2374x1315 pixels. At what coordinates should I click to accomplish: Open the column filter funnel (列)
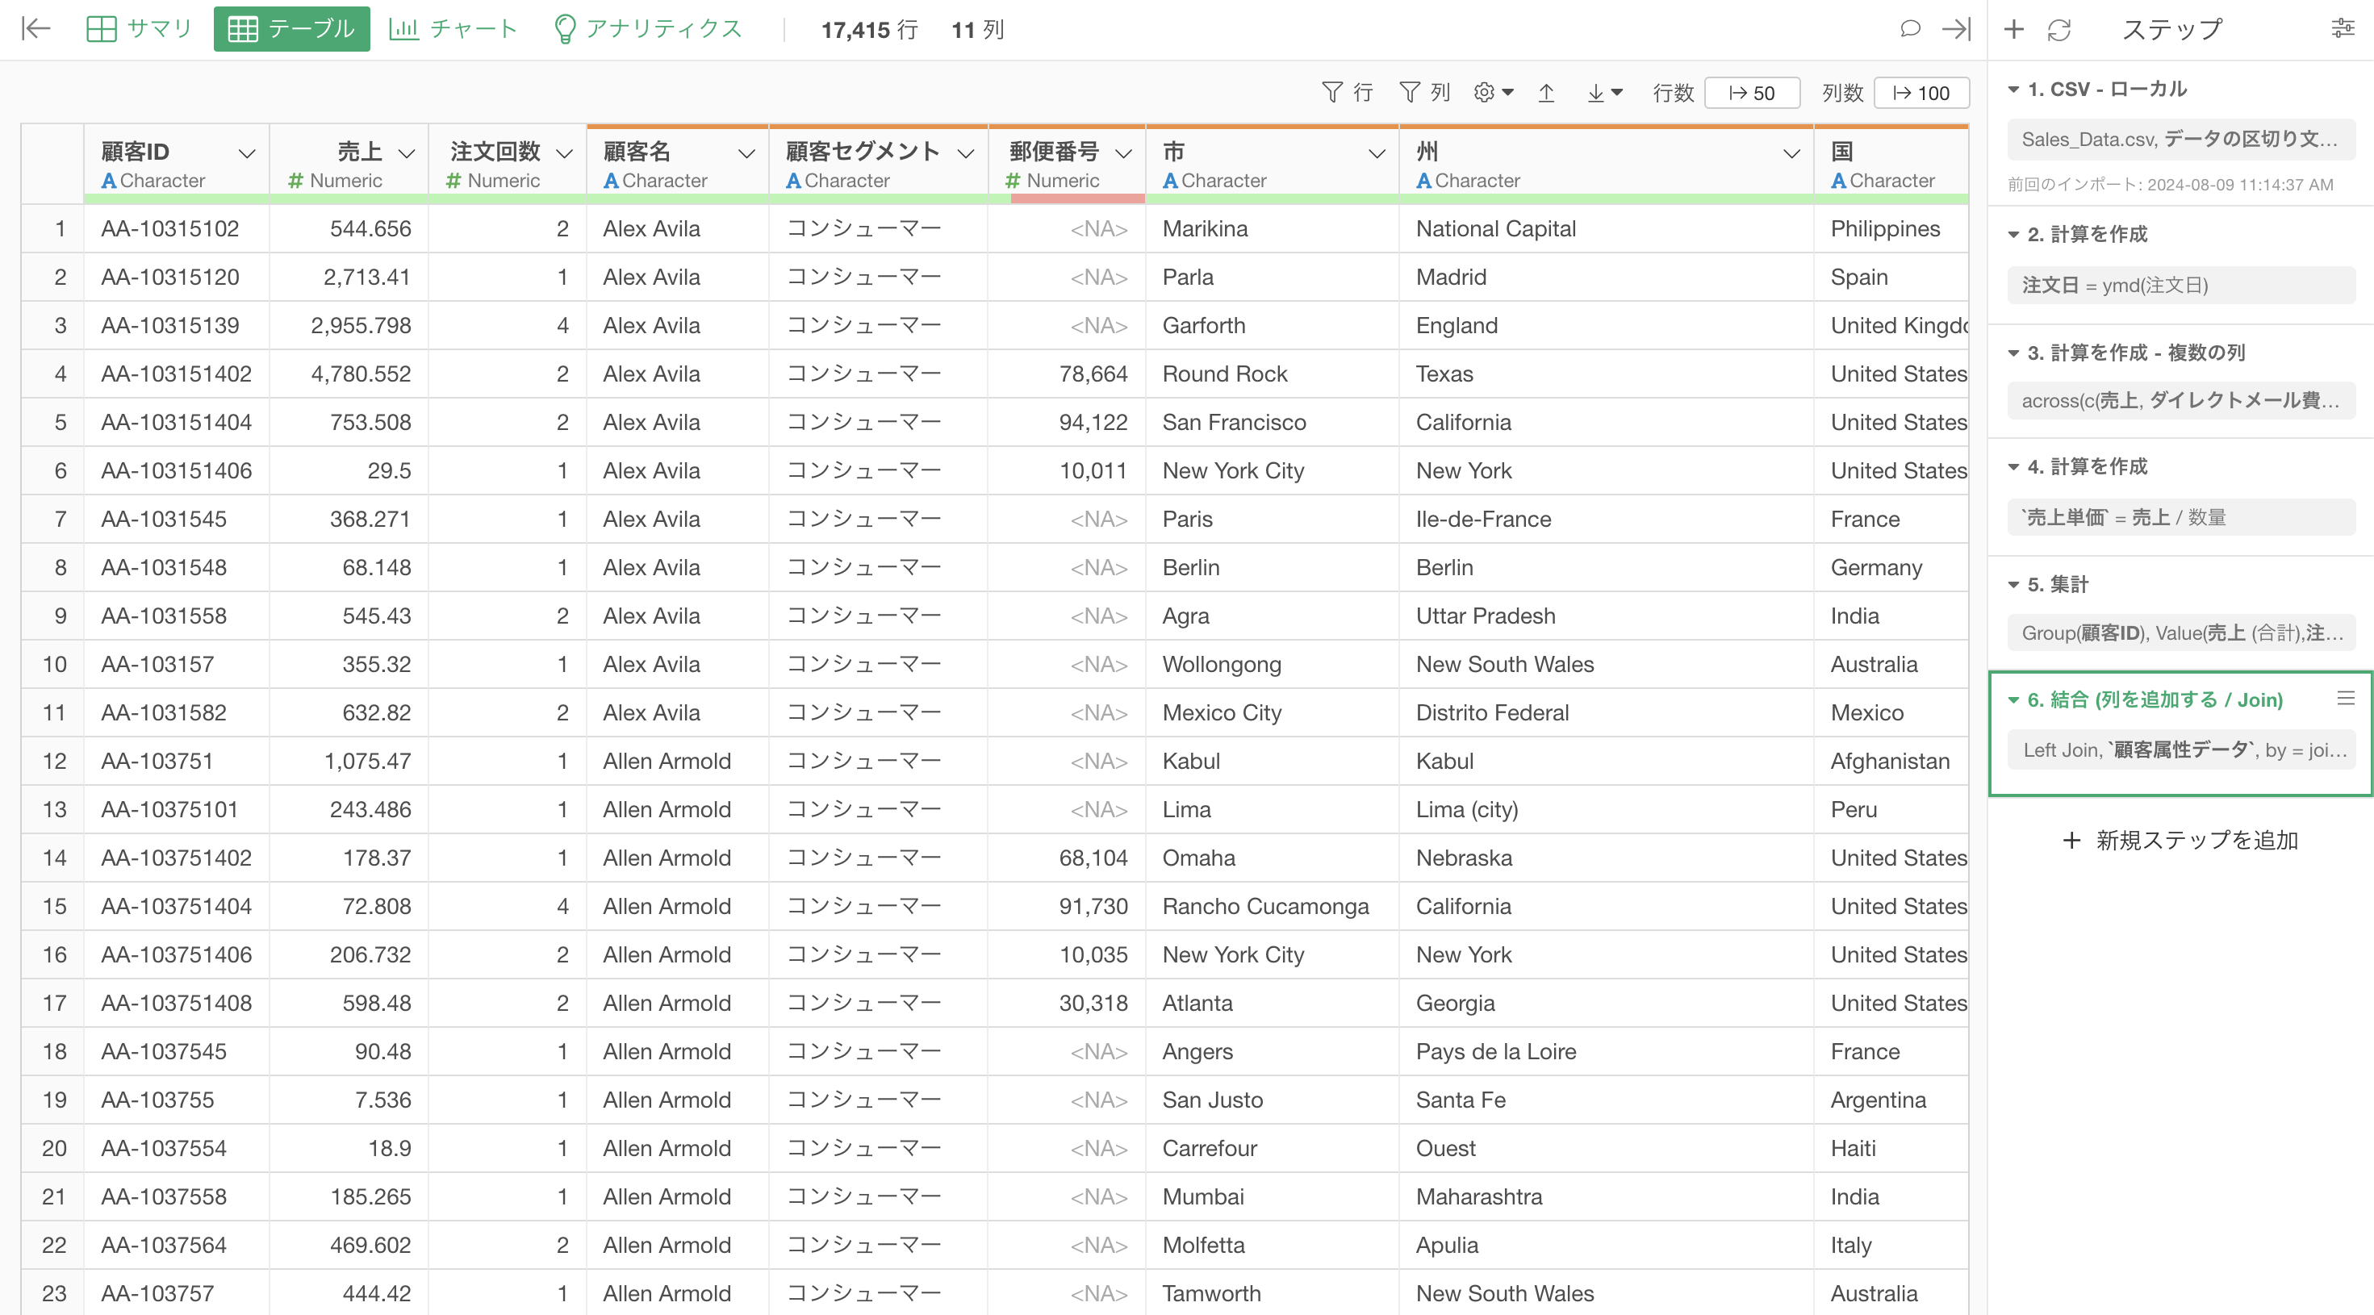(x=1425, y=92)
